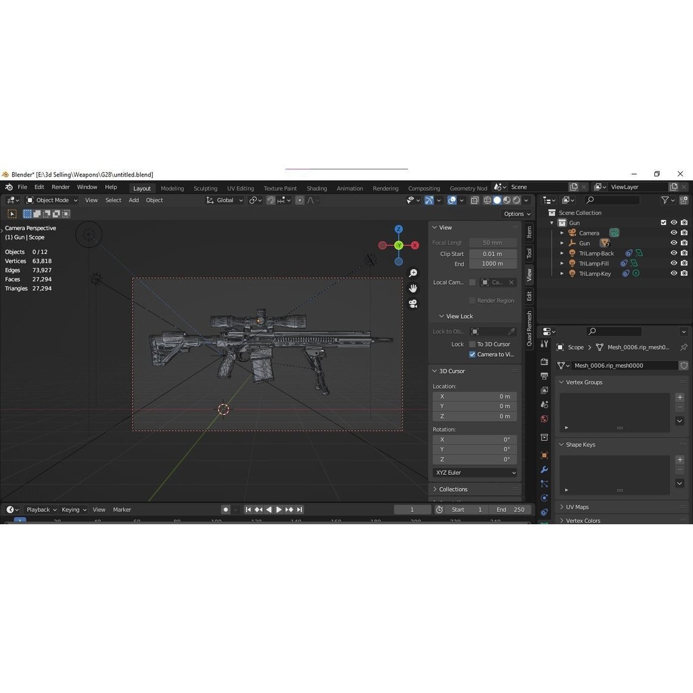Switch to Shading workspace tab

[317, 188]
